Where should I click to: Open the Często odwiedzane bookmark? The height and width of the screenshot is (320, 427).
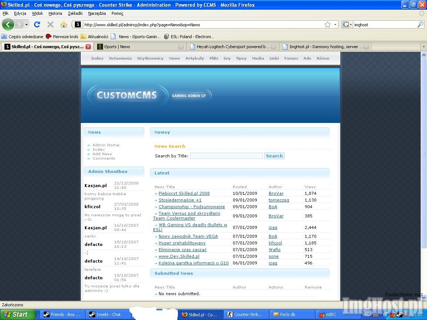click(x=22, y=36)
